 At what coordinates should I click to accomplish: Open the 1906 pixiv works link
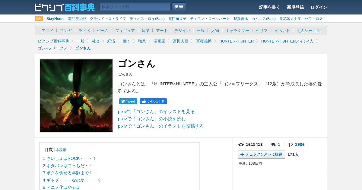tap(300, 145)
